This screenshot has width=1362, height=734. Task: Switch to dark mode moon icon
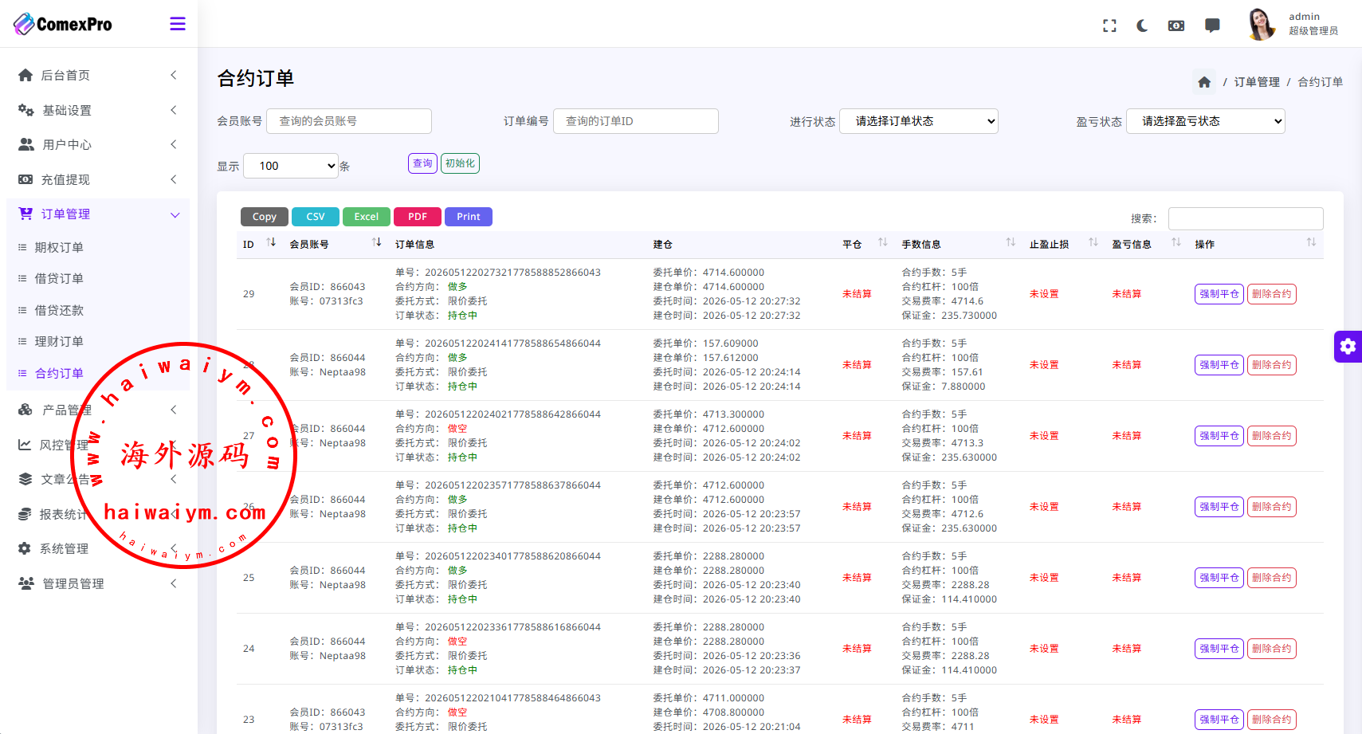(1142, 26)
